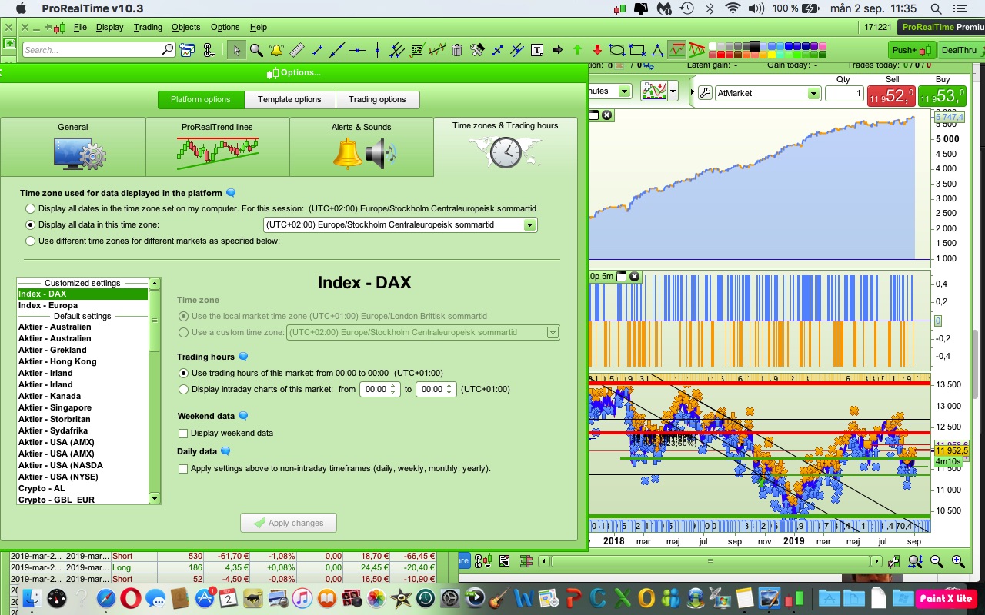Select 'Display all dates in computer time zone'

(31, 208)
